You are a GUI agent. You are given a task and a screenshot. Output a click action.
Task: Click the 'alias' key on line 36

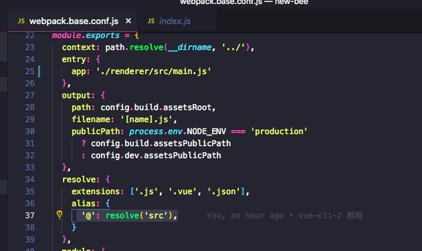pos(84,204)
